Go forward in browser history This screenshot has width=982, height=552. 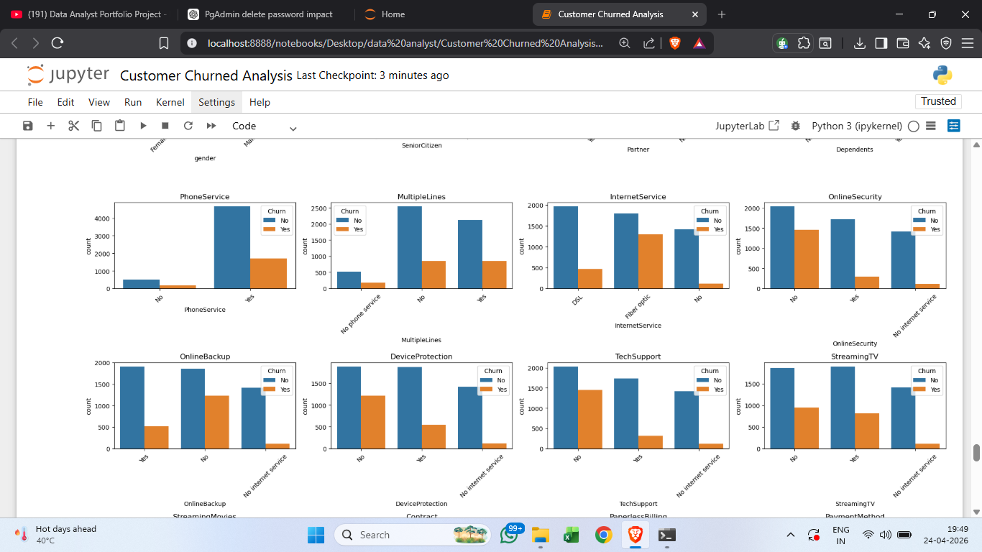pyautogui.click(x=36, y=43)
